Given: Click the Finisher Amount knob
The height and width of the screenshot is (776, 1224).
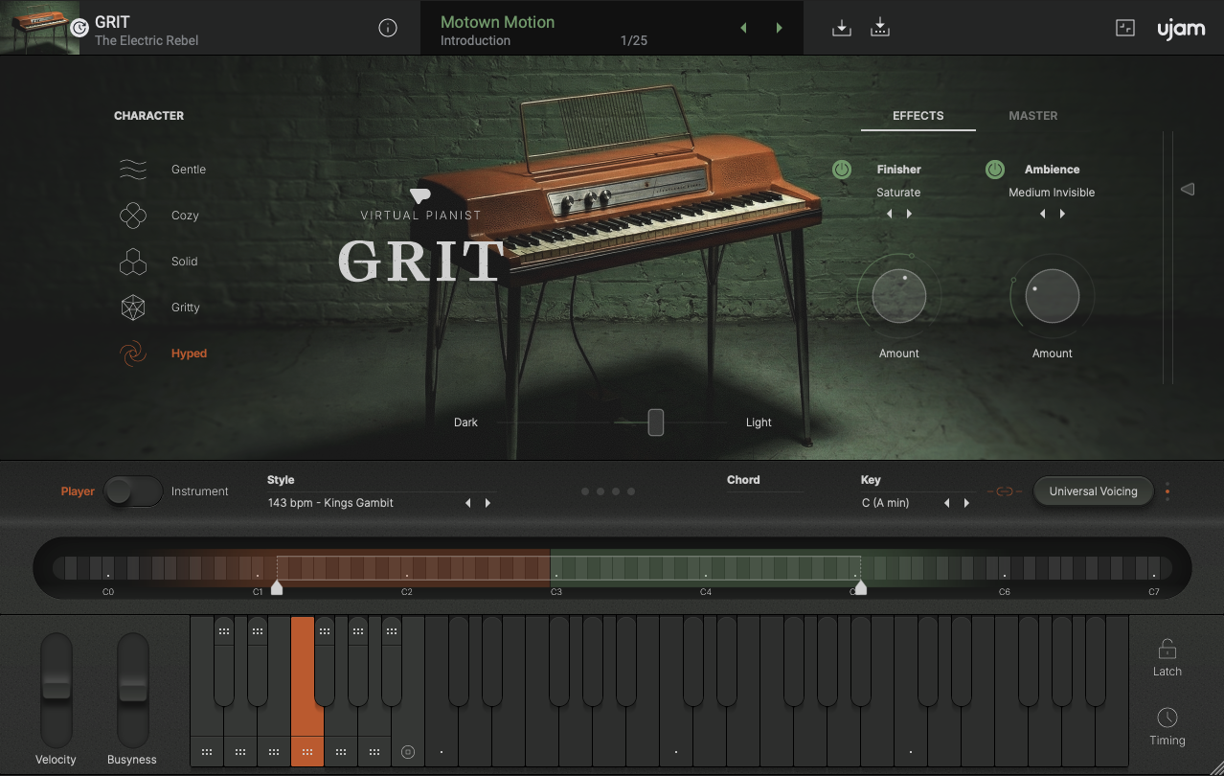Looking at the screenshot, I should (899, 296).
